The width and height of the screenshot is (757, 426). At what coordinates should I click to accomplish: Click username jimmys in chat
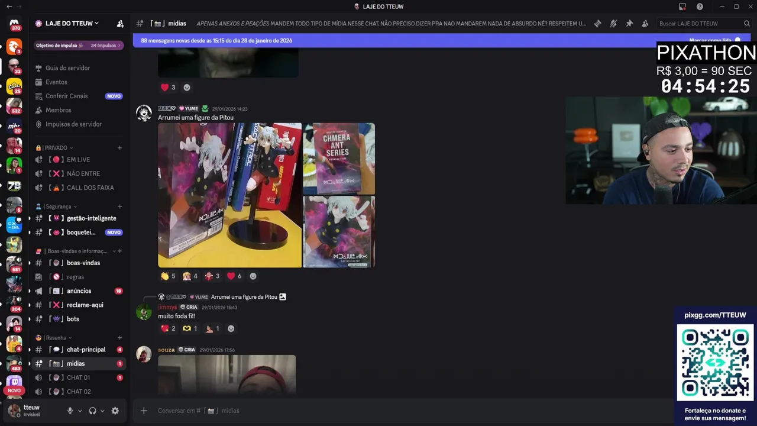click(167, 307)
